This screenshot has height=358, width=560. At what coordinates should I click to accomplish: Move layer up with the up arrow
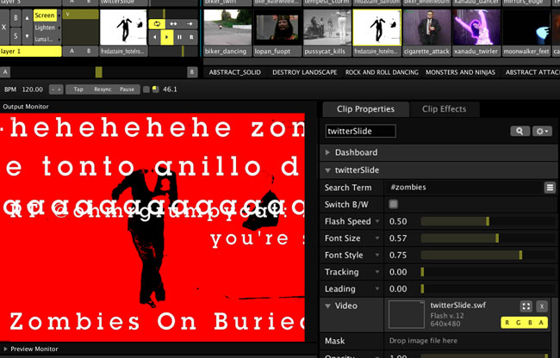[27, 17]
